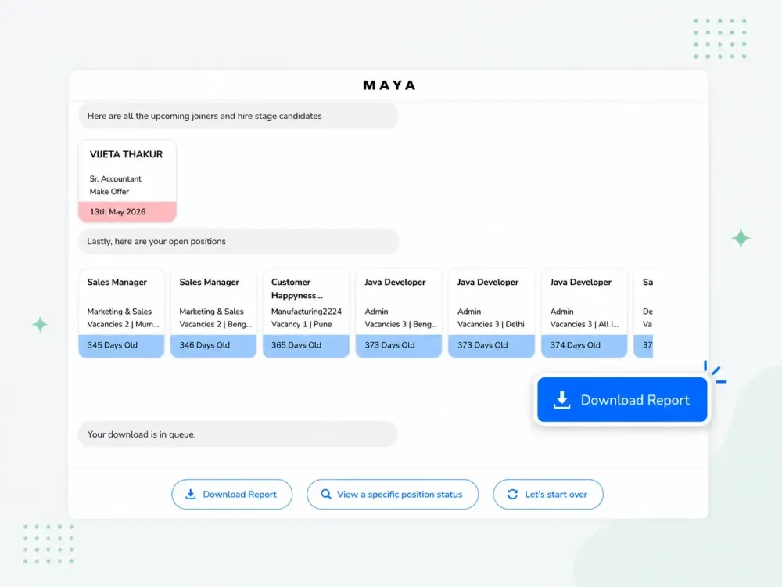Open Java Developer card with Beng... location

[x=399, y=313]
